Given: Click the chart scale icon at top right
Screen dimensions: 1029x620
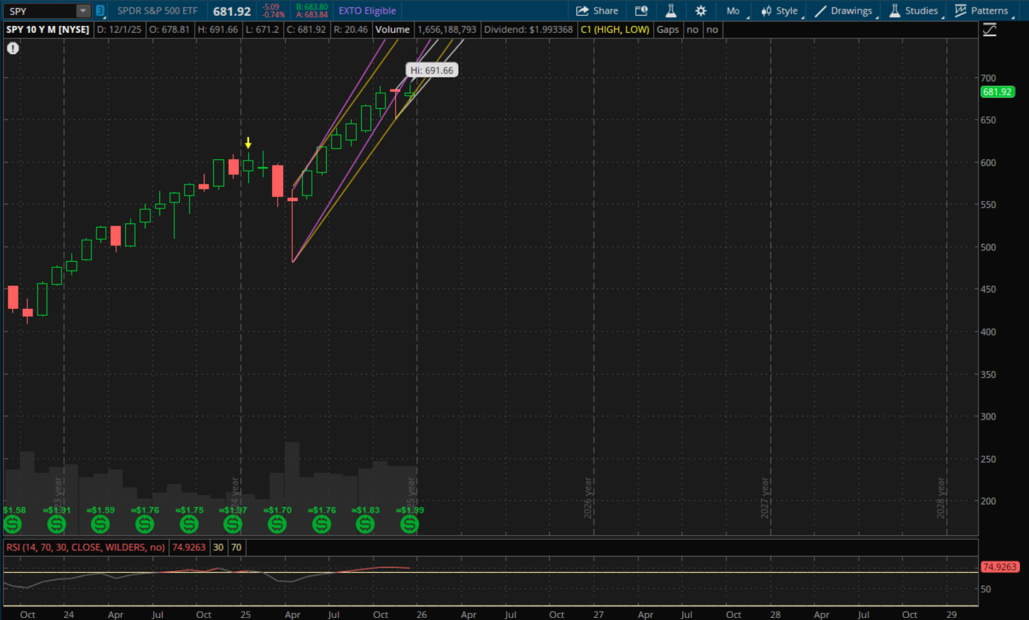Looking at the screenshot, I should click(989, 30).
